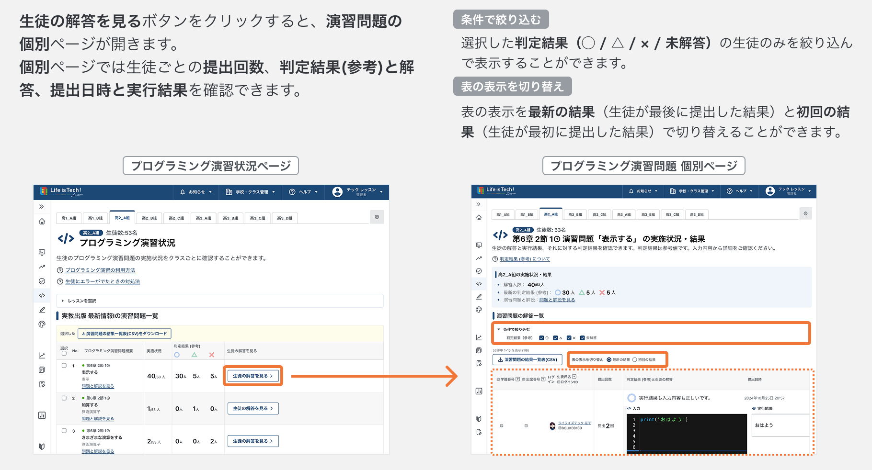Viewport: 872px width, 470px height.
Task: Click Life is Tech logo in right individual page
Action: click(497, 190)
